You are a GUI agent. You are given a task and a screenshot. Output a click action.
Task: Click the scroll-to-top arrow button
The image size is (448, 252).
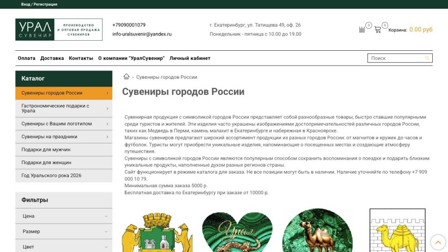coord(438,242)
